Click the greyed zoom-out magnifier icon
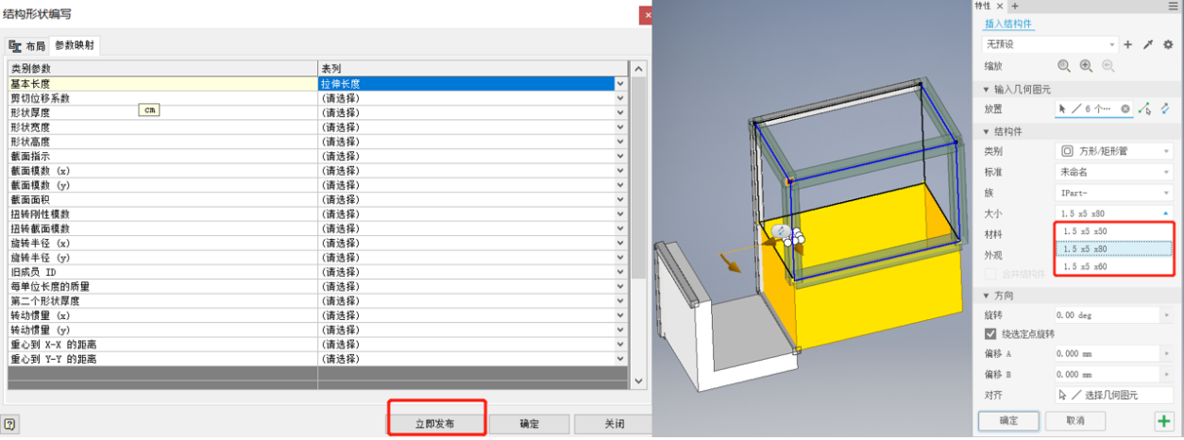Image resolution: width=1184 pixels, height=440 pixels. click(1108, 66)
